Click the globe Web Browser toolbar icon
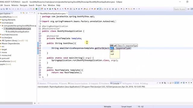 113,9
